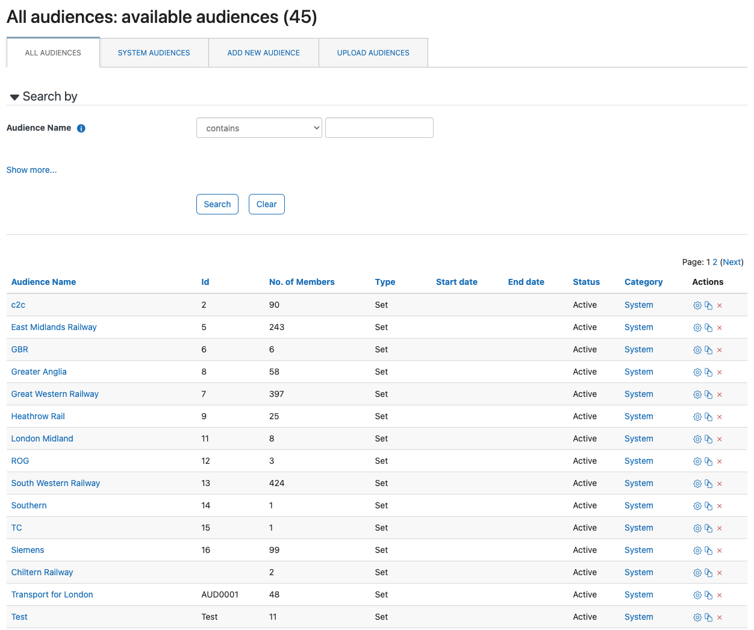Viewport: 754px width, 630px height.
Task: Open System Audiences tab
Action: pos(154,53)
